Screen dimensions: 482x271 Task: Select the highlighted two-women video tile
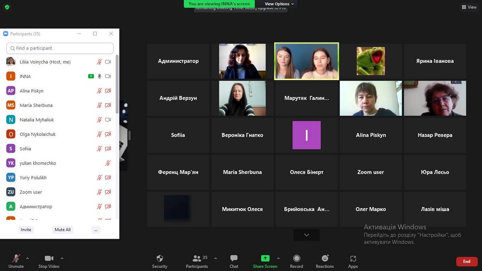coord(307,61)
